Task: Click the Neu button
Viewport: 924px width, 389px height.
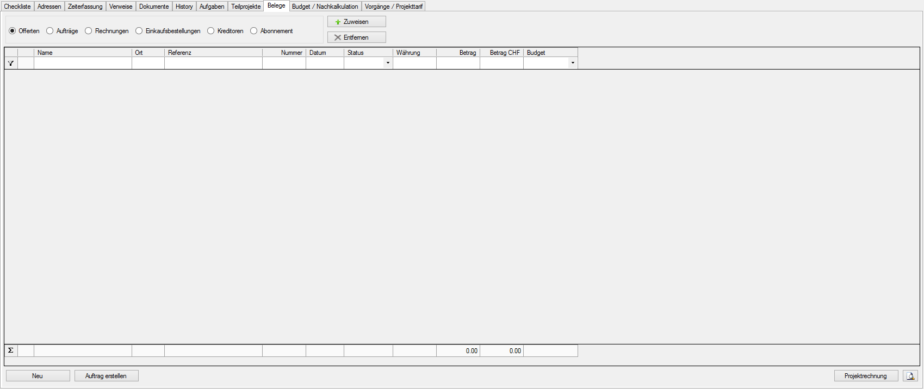Action: click(38, 376)
